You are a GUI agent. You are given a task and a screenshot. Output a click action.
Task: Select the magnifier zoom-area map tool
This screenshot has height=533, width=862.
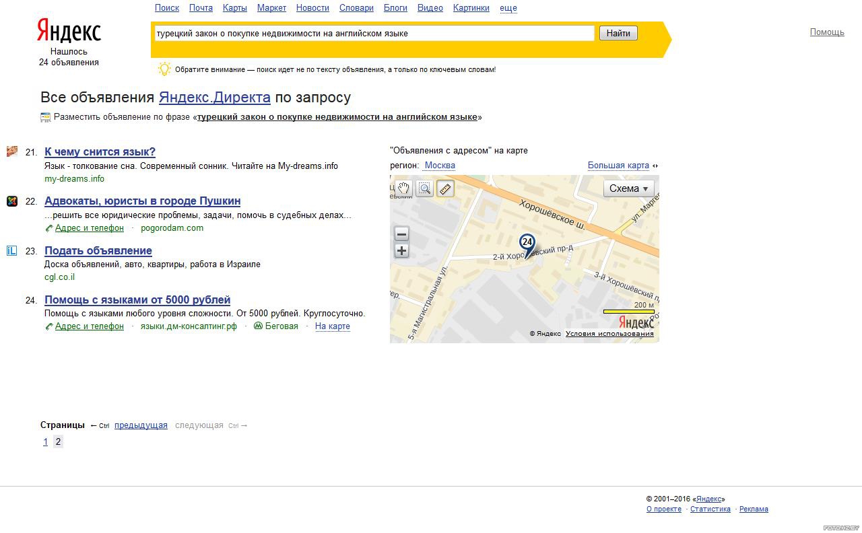424,188
